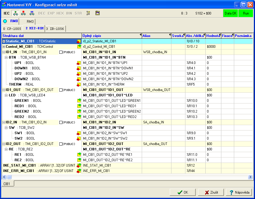Toggle PUBLIC checkbox for ID1_OUT
255x199 pixels.
61,90
